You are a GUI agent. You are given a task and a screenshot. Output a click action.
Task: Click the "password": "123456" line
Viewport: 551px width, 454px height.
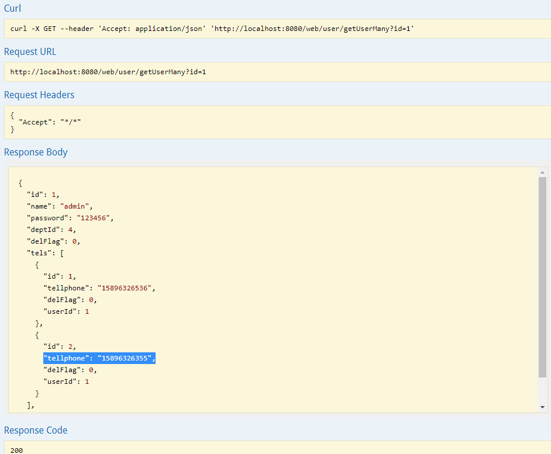[x=70, y=218]
